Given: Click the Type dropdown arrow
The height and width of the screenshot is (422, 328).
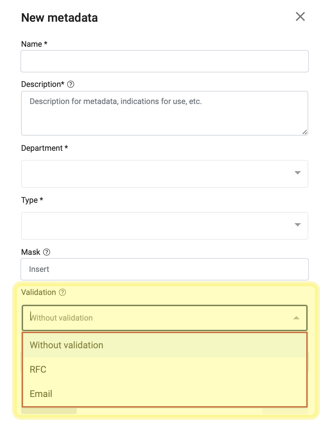Looking at the screenshot, I should (298, 225).
